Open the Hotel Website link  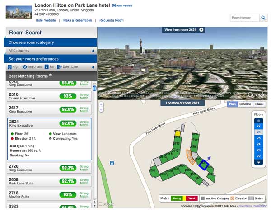click(x=46, y=20)
